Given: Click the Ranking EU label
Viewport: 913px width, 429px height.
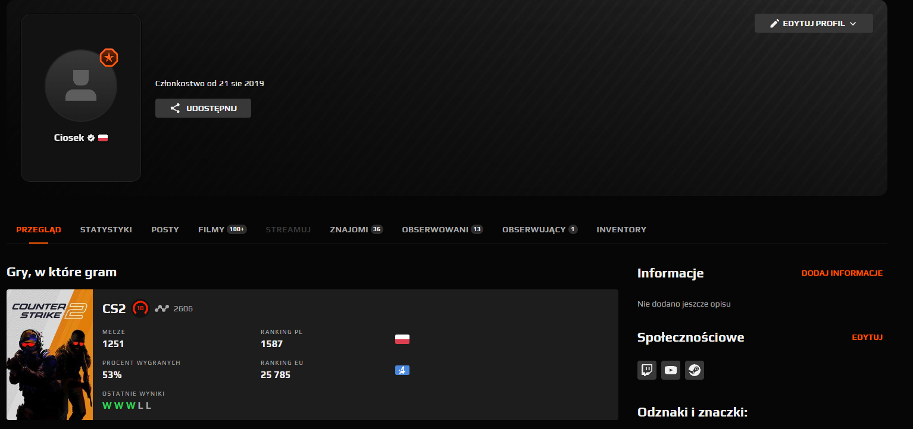Looking at the screenshot, I should pyautogui.click(x=282, y=362).
